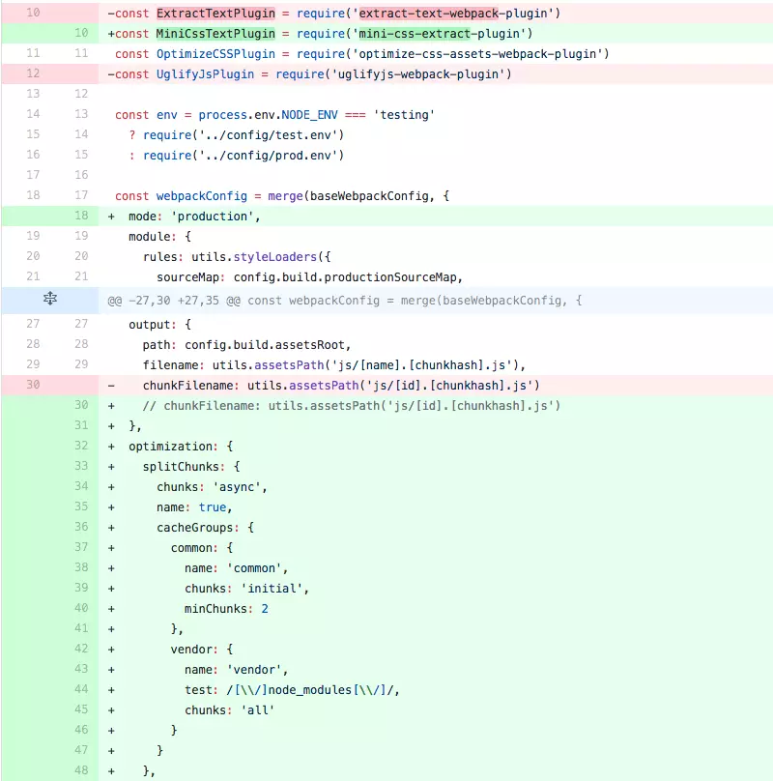Click added commented line '// chunkFilename'
773x781 pixels.
[x=334, y=406]
